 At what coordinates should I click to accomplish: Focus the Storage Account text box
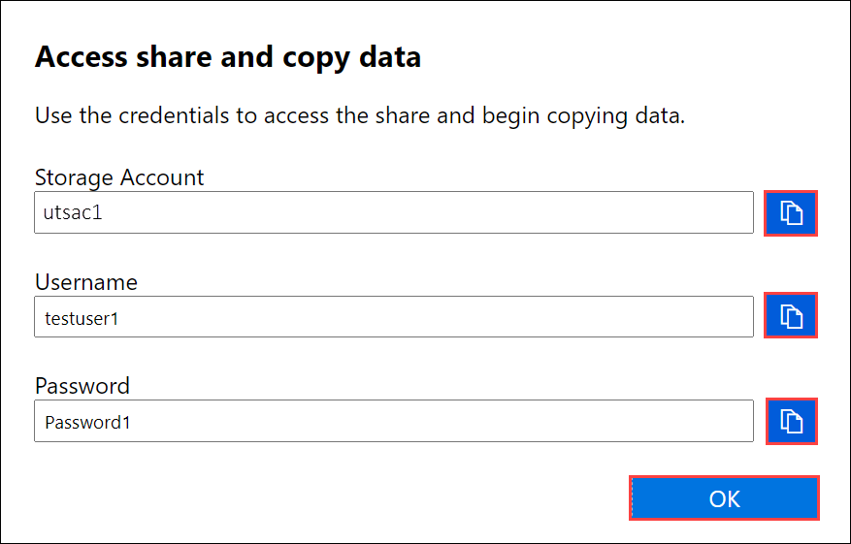pyautogui.click(x=394, y=212)
